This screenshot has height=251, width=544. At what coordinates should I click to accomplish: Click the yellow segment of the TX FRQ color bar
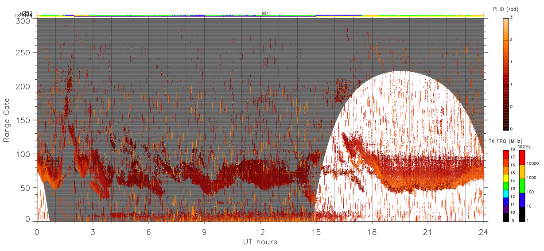[505, 178]
